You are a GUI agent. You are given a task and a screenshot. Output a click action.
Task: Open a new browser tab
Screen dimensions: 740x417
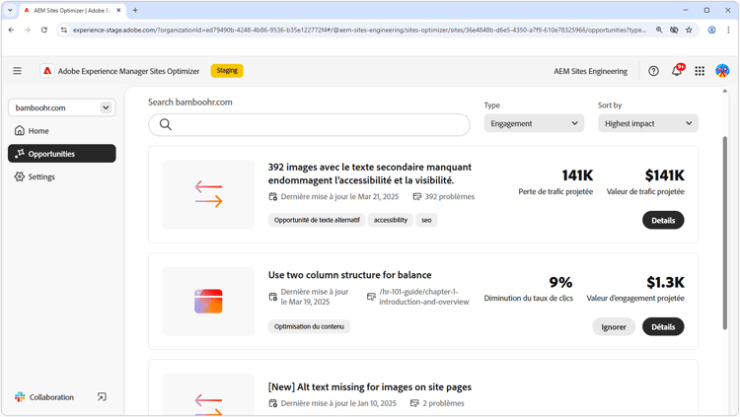tap(135, 10)
